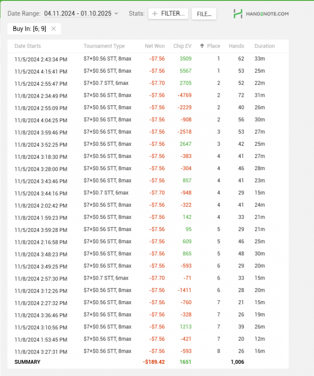The width and height of the screenshot is (314, 376).
Task: Sort table by Chip EV column
Action: (182, 46)
